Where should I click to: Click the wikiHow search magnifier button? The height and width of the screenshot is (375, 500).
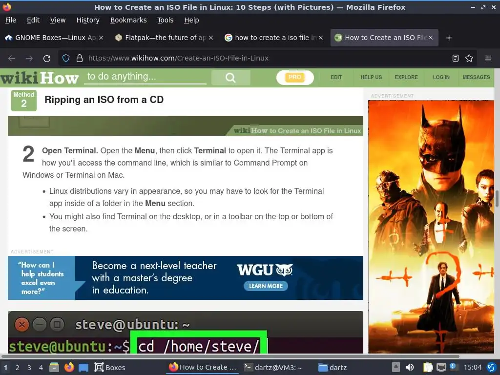pyautogui.click(x=230, y=78)
